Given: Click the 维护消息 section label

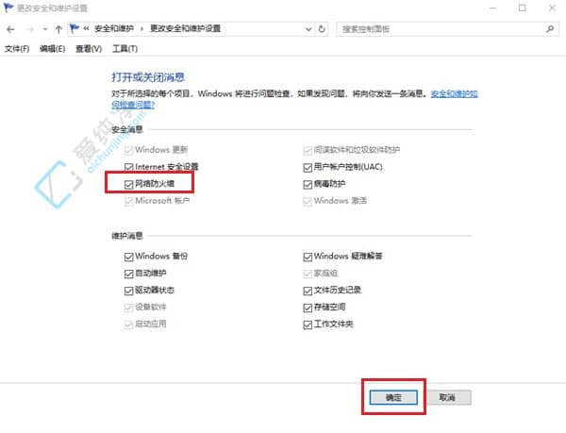Looking at the screenshot, I should 127,236.
